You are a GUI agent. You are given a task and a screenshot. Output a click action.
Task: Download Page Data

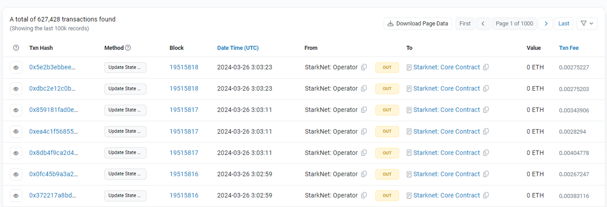418,23
